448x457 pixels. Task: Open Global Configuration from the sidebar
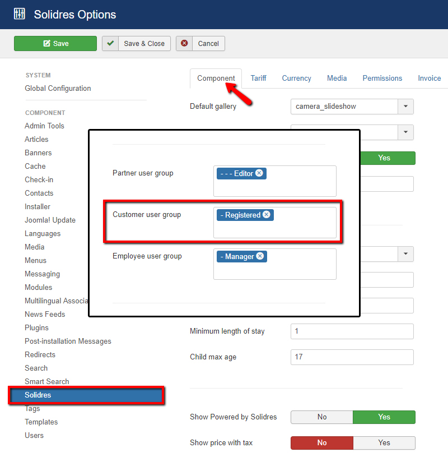(58, 88)
